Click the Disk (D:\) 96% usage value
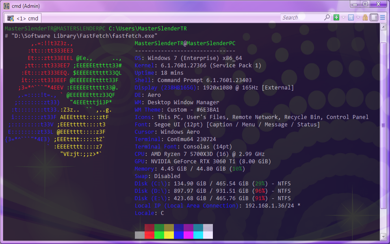Viewport: 390px width, 244px height. click(x=260, y=191)
